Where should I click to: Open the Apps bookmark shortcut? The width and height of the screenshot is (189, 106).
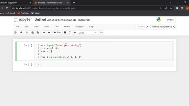click(2, 13)
